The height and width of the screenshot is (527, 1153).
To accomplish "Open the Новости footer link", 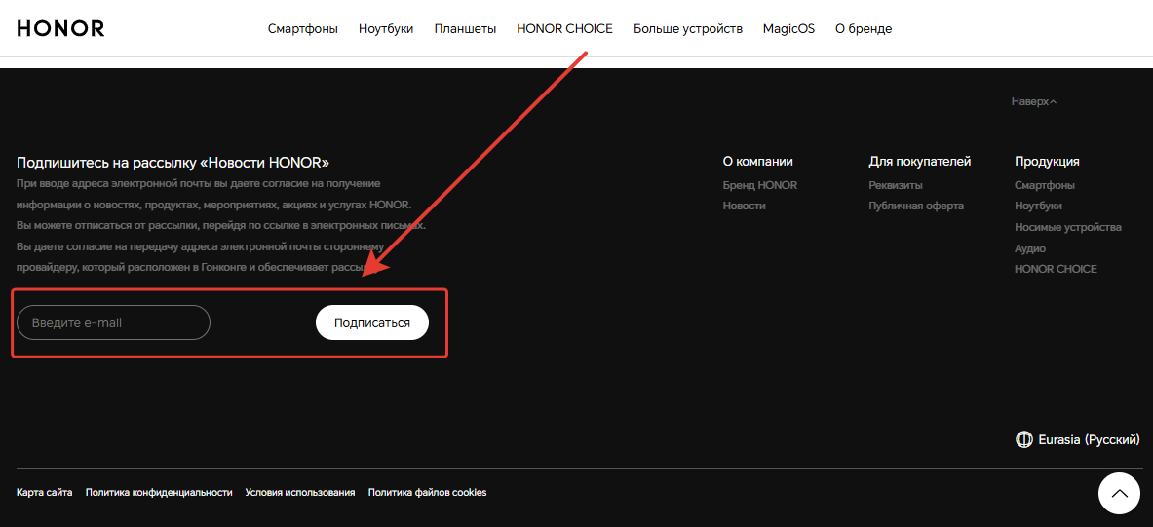I will (x=745, y=206).
